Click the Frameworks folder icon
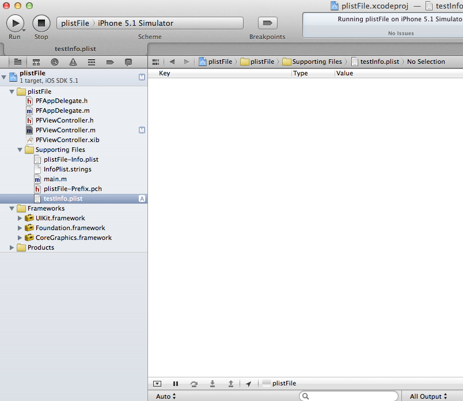 (x=21, y=209)
